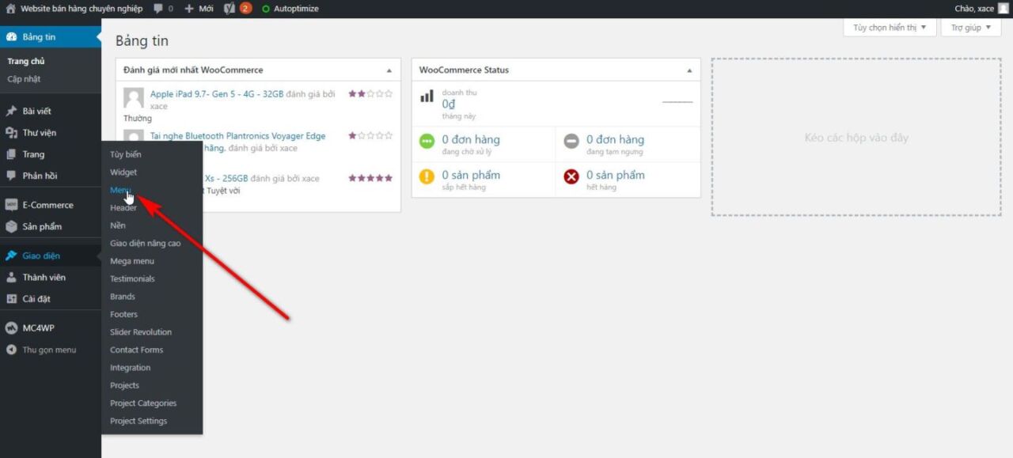
Task: Click the Yoast SEO notification icon
Action: coord(230,9)
